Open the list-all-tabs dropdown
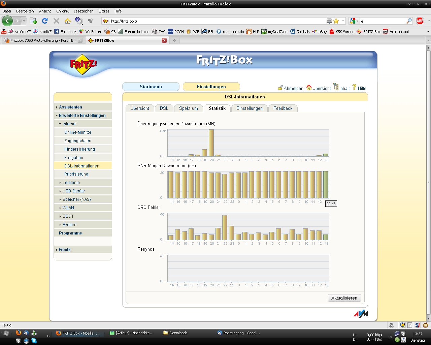 click(x=428, y=40)
